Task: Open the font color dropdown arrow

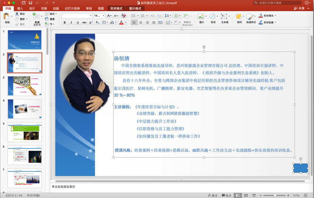Action: tap(125, 22)
